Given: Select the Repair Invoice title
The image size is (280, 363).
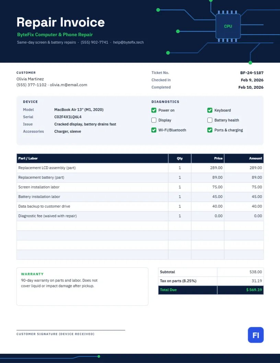Looking at the screenshot, I should click(60, 22).
